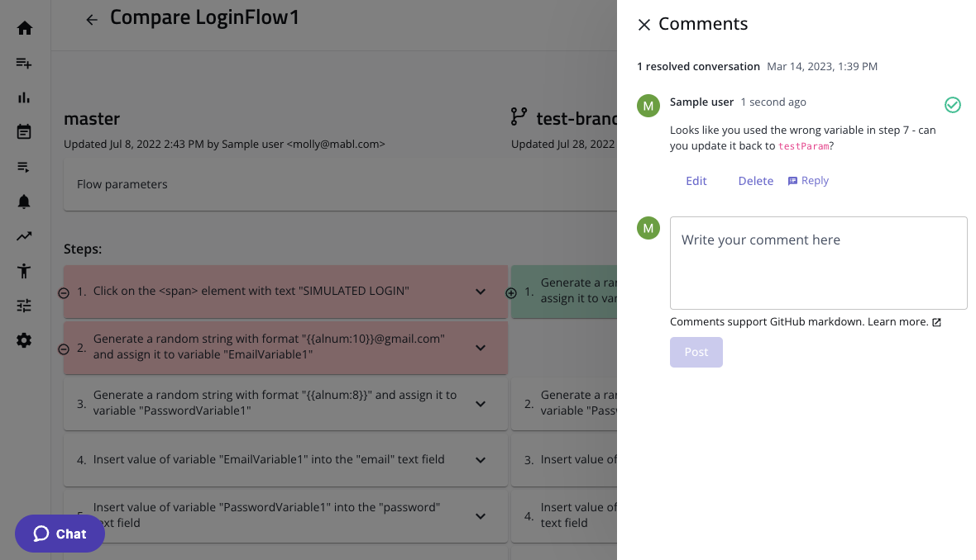Open the trending insights sidebar icon

[24, 236]
